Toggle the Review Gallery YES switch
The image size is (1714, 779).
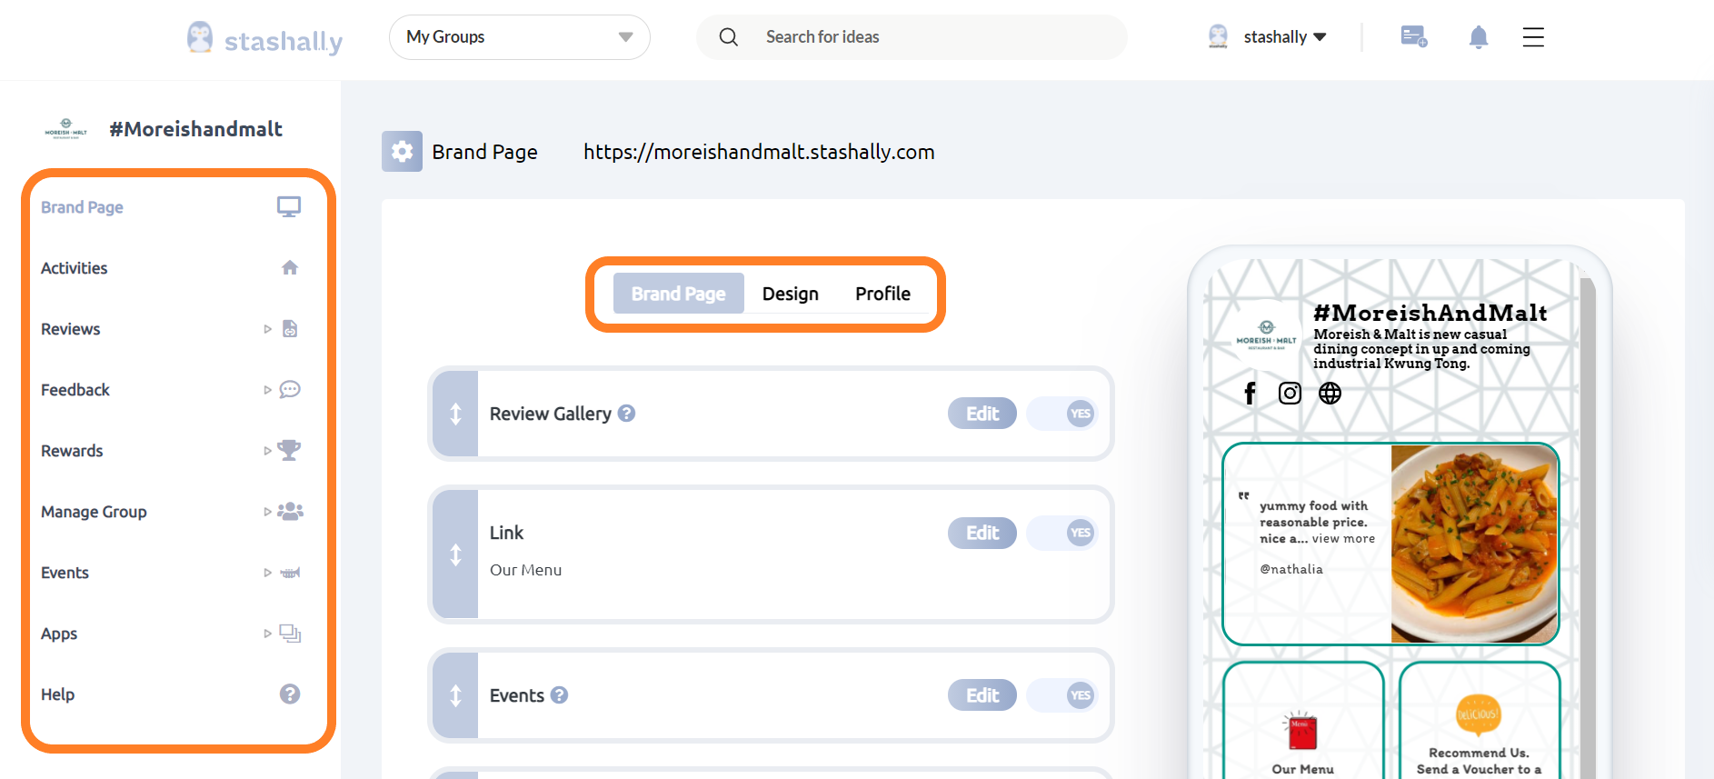1062,414
